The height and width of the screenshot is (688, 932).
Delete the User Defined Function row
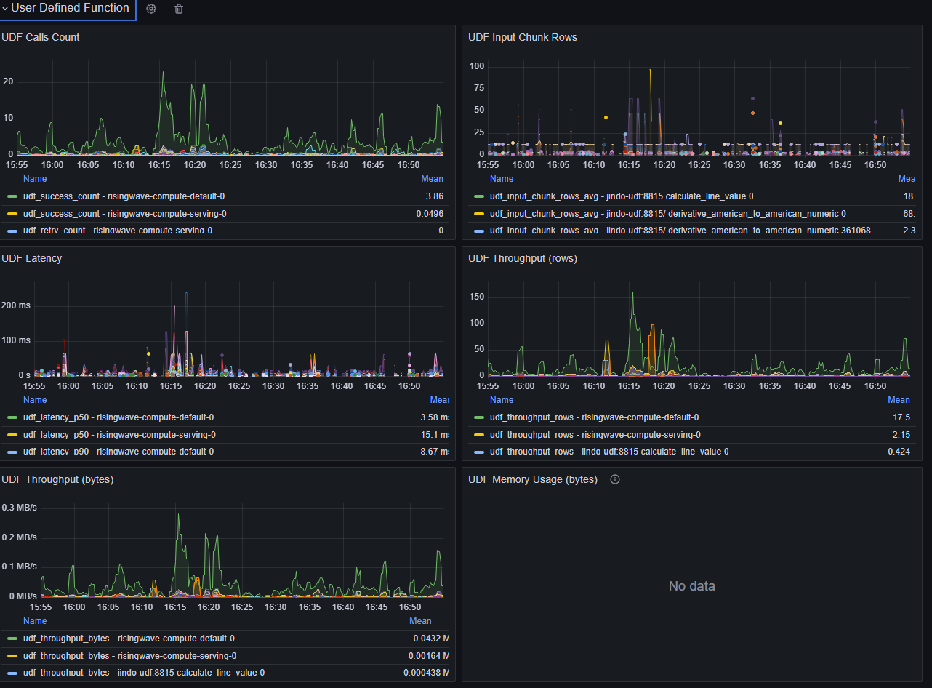point(179,9)
